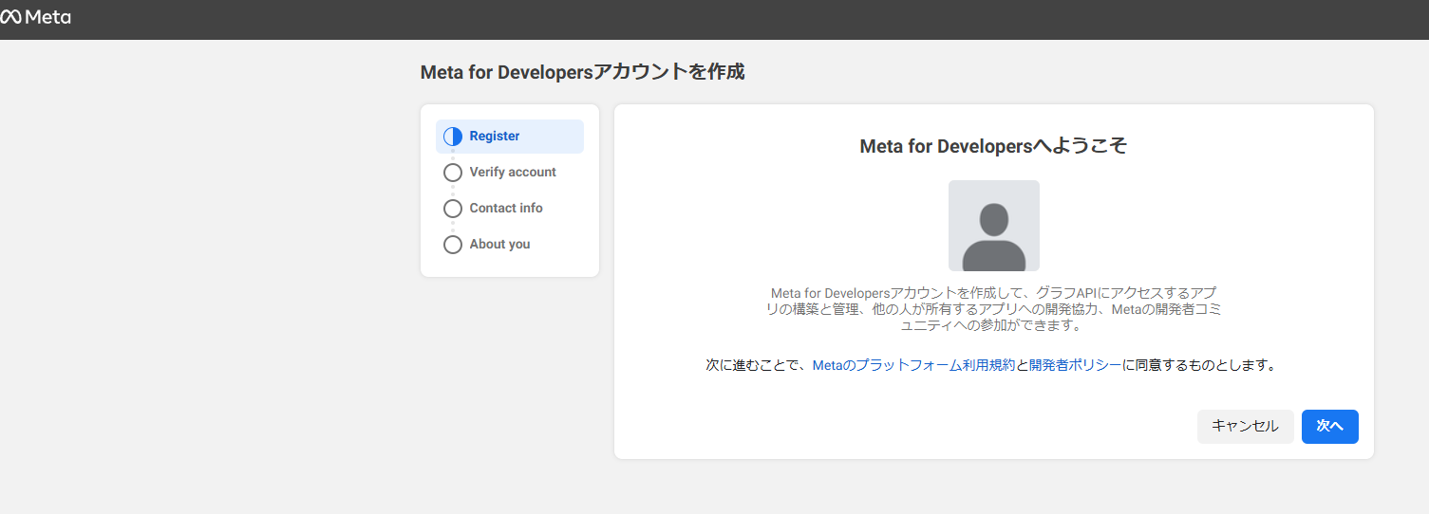The image size is (1429, 514).
Task: Click the gray description paragraph under avatar
Action: [993, 309]
